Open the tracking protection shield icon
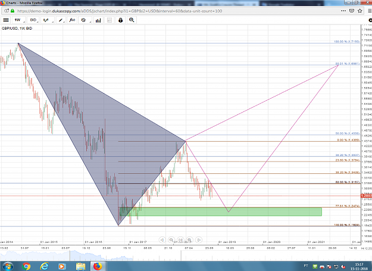The height and width of the screenshot is (271, 372). coord(7,11)
